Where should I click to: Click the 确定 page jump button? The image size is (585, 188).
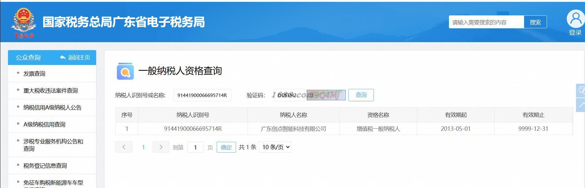[x=226, y=147]
